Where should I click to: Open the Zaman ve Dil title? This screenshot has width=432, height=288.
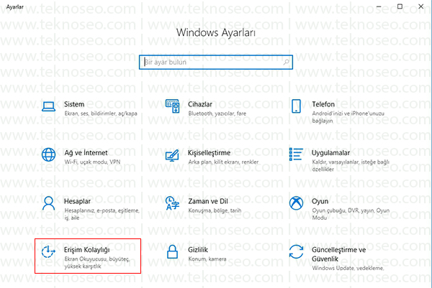tap(208, 201)
